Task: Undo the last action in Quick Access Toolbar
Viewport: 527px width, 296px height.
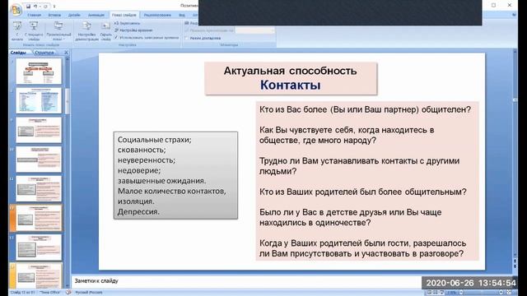Action: (x=35, y=6)
